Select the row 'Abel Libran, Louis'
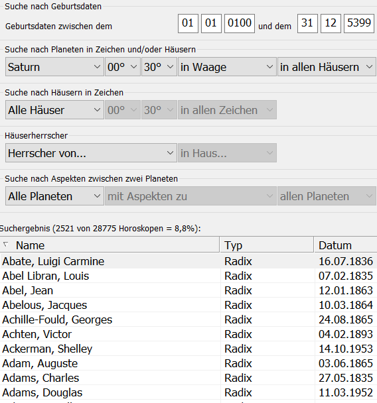The height and width of the screenshot is (403, 377). [188, 276]
